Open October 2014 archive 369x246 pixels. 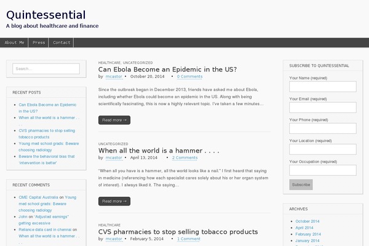[307, 221]
